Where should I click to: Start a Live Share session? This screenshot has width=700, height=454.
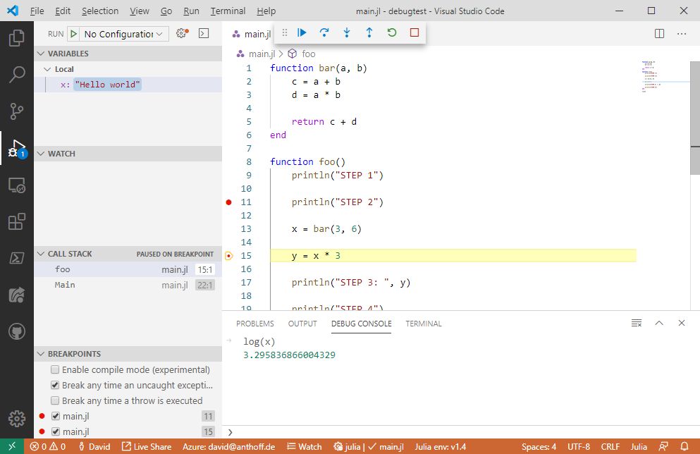point(146,446)
